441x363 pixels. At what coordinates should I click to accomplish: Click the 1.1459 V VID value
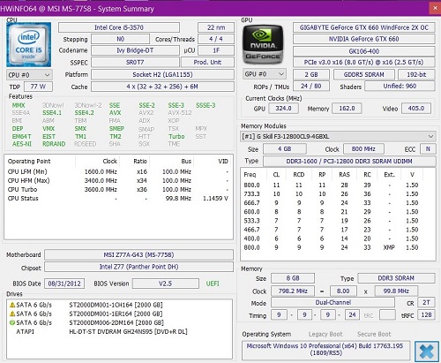tap(215, 199)
